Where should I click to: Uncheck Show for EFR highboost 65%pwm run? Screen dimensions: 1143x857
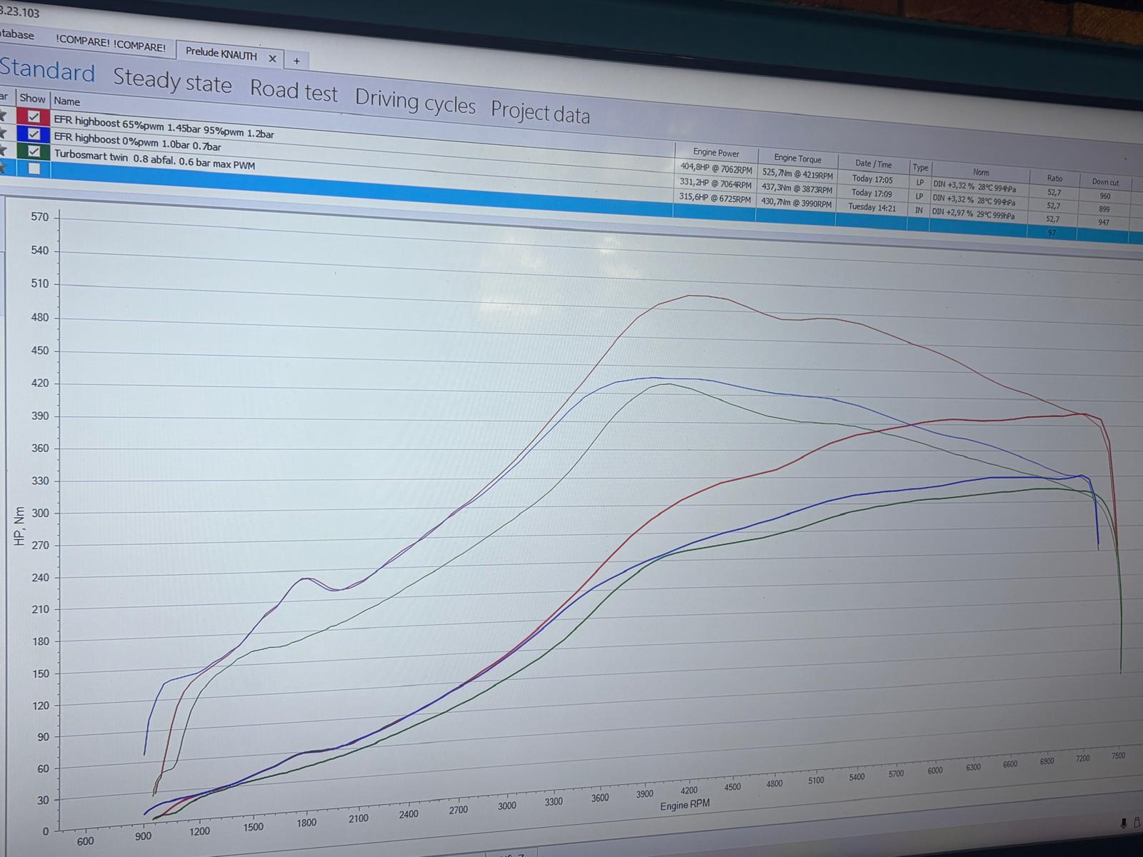coord(33,117)
